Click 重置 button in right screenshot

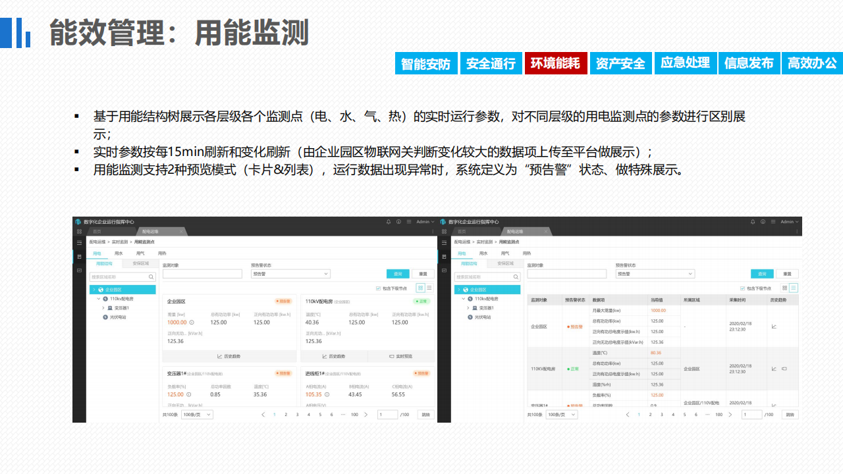(x=788, y=274)
